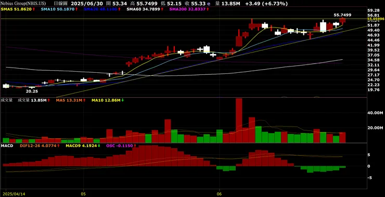Click the blue SMA20 indicator label
385x197 pixels.
coord(100,9)
